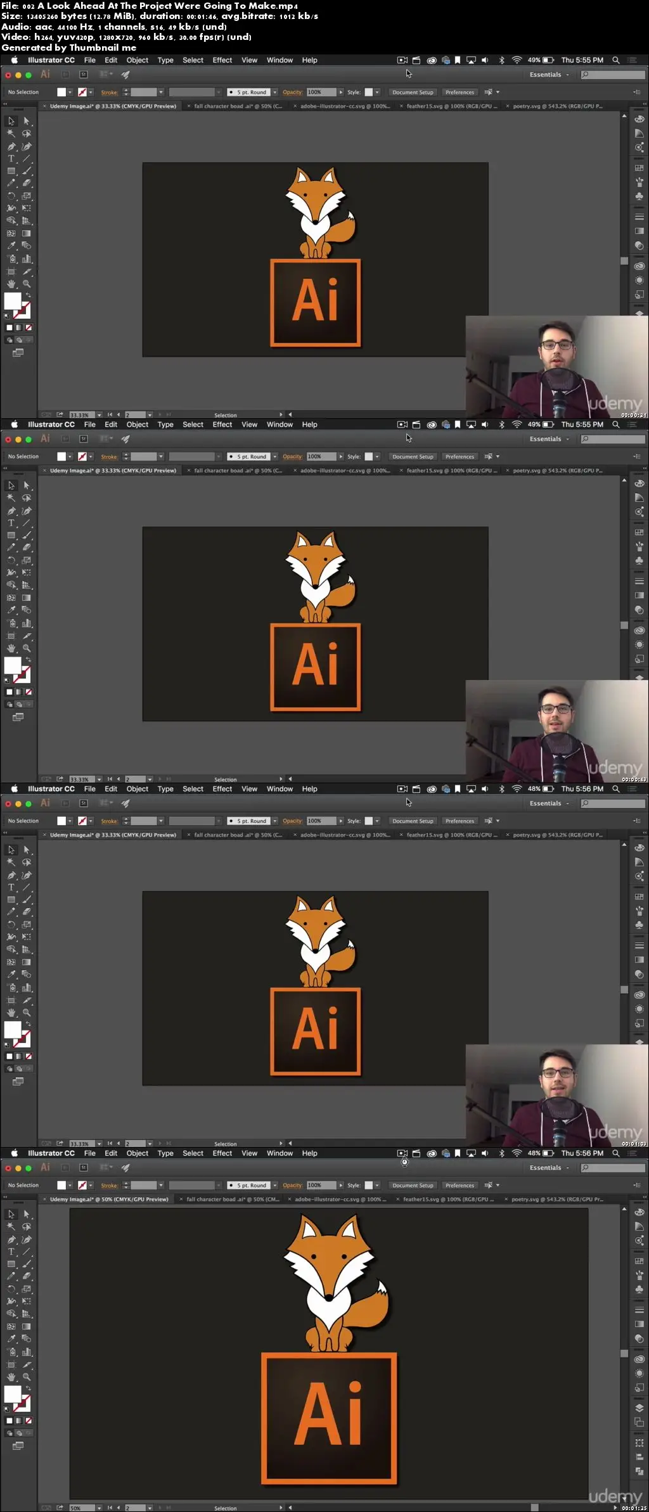Pick the Rectangle tool in the second frame

coord(11,535)
